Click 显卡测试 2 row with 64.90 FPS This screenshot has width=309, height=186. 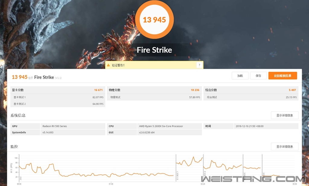58,104
